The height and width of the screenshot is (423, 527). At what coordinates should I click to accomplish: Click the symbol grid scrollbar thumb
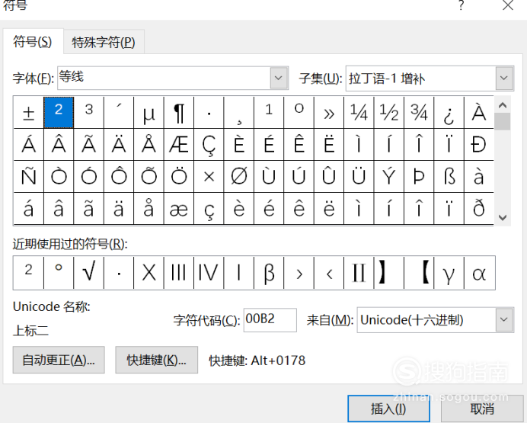tap(503, 122)
